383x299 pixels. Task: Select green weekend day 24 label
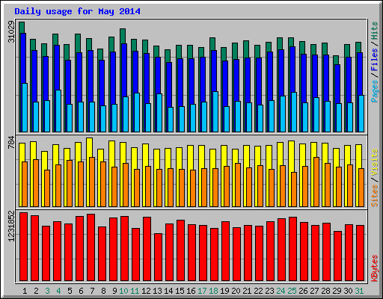click(x=281, y=291)
